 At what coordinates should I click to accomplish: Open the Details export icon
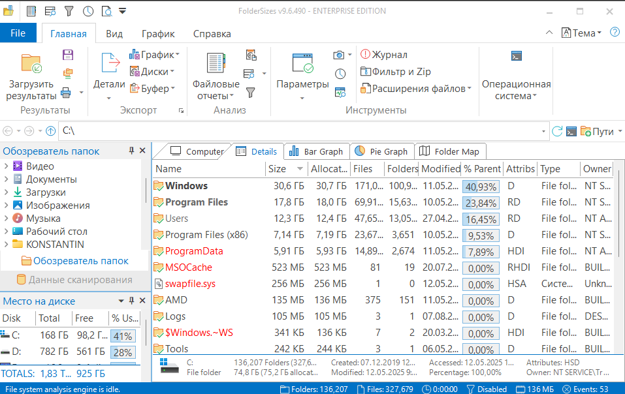110,63
